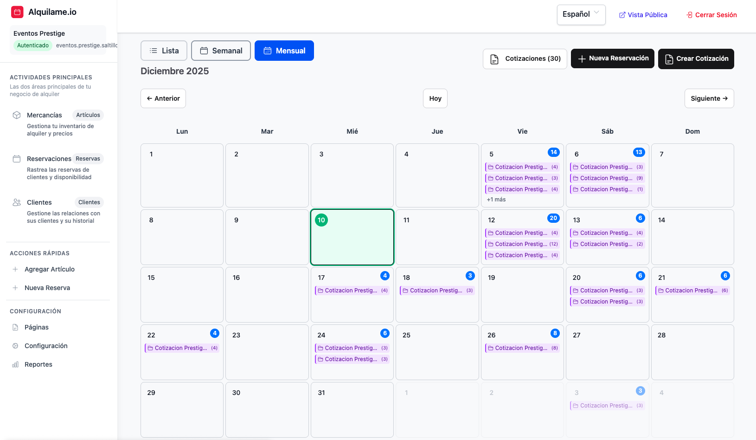Click the blue 4 badge on December 22
The width and height of the screenshot is (756, 440).
[x=215, y=333]
